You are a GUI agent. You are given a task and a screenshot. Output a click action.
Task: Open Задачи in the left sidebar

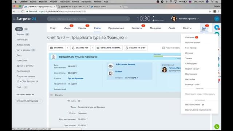[20, 34]
